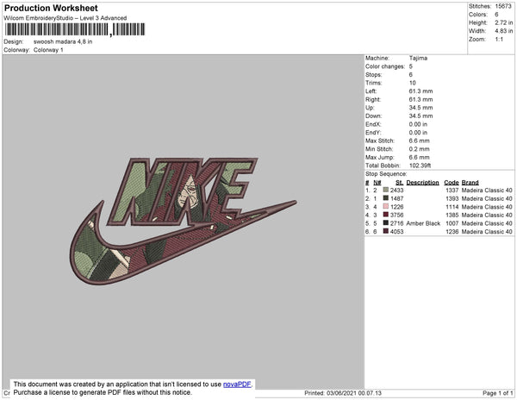Click the Description column header
Image resolution: width=517 pixels, height=400 pixels.
tap(422, 183)
